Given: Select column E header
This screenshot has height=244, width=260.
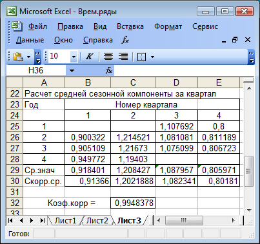Looking at the screenshot, I should (219, 82).
